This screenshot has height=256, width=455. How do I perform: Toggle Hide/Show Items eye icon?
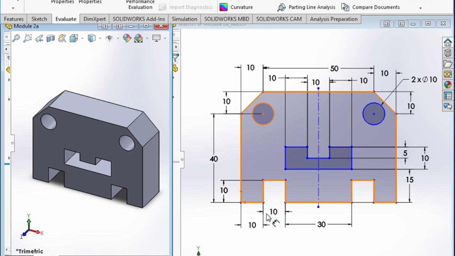point(109,38)
